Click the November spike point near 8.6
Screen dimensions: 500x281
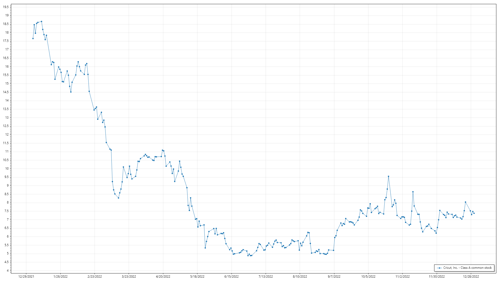click(x=413, y=192)
